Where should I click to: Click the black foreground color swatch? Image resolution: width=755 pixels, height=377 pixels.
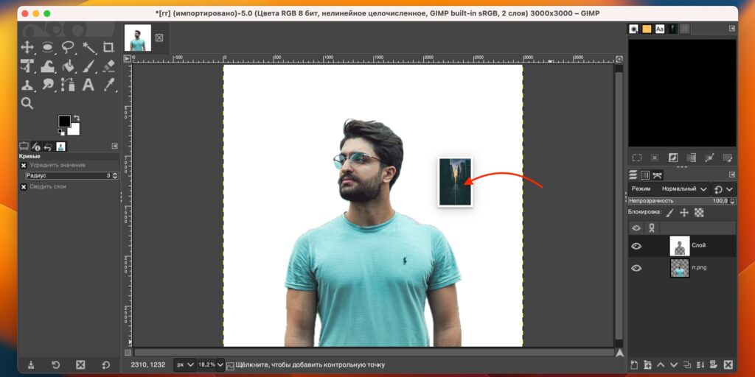[65, 121]
